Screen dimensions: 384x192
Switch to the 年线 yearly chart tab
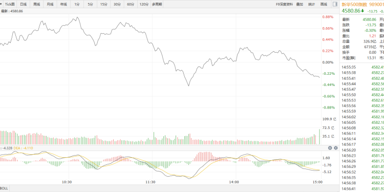(x=63, y=4)
